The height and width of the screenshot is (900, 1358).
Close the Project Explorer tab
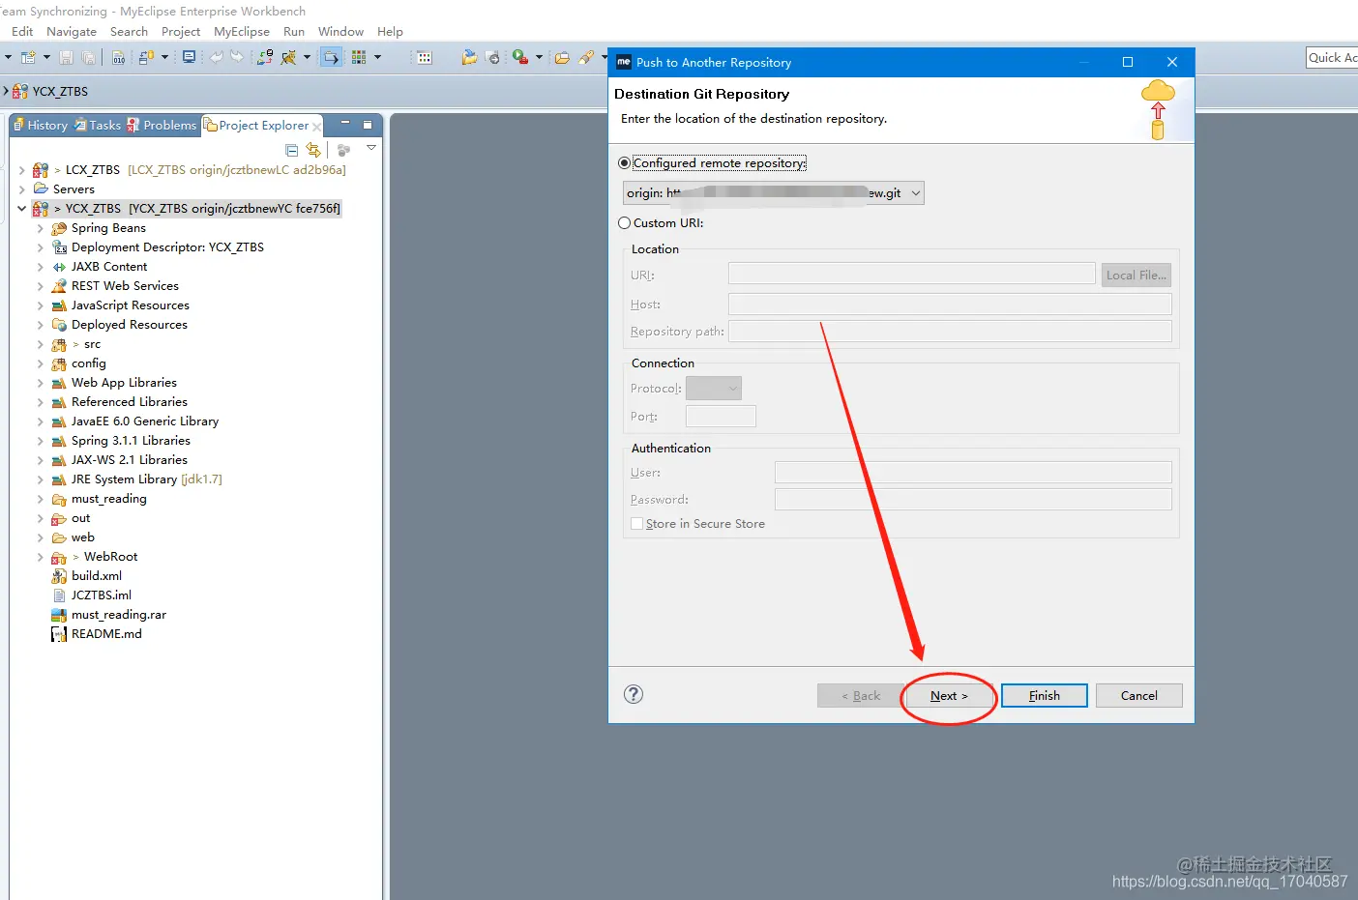pyautogui.click(x=316, y=127)
